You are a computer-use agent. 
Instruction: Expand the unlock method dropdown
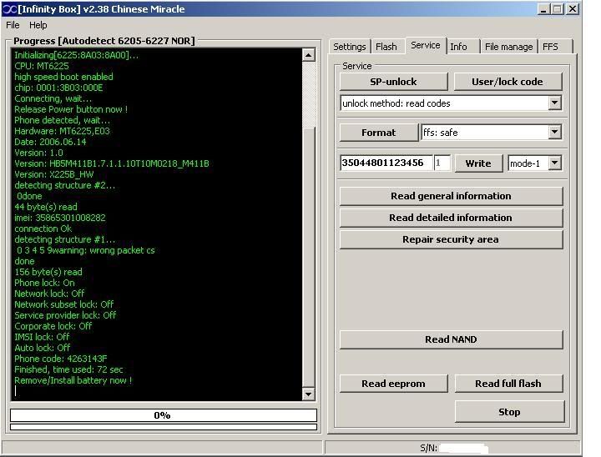pos(554,103)
